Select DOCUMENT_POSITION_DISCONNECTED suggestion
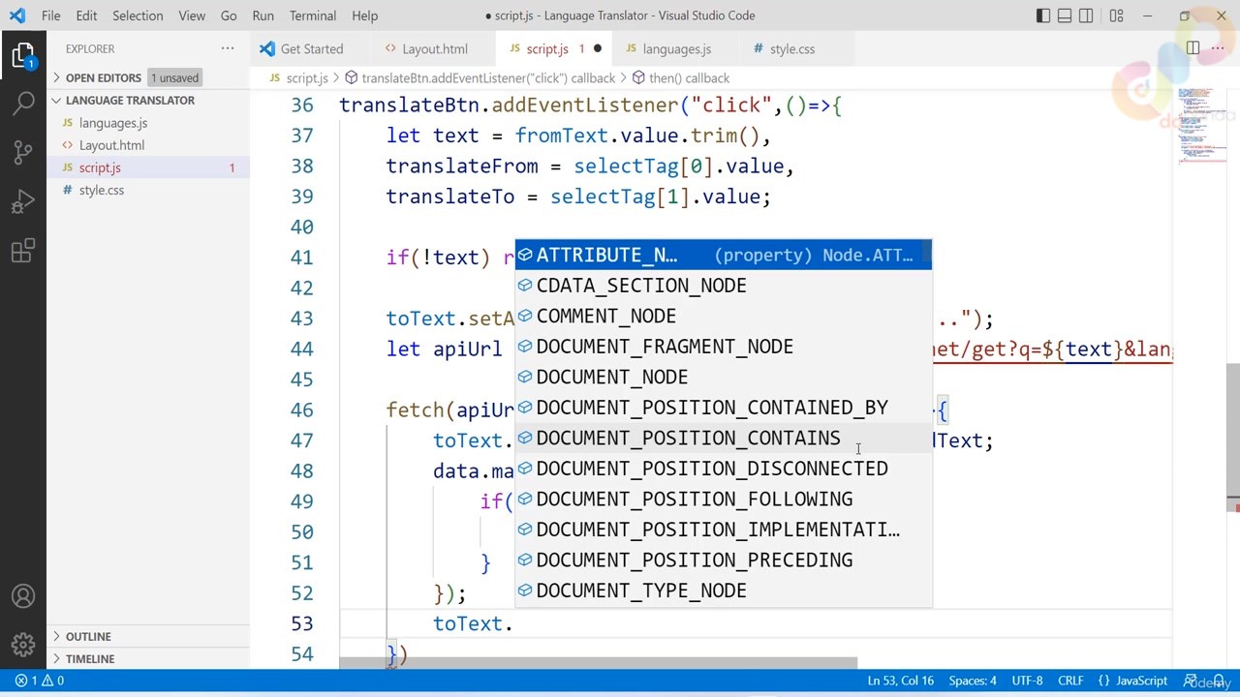1240x697 pixels. coord(723,469)
